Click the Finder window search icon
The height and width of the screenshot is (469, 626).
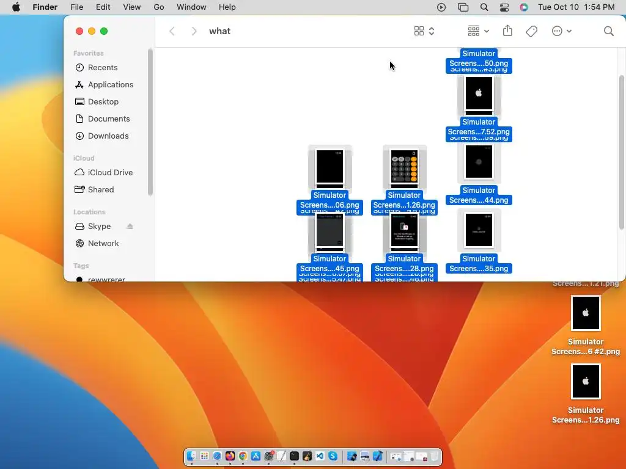(x=608, y=31)
